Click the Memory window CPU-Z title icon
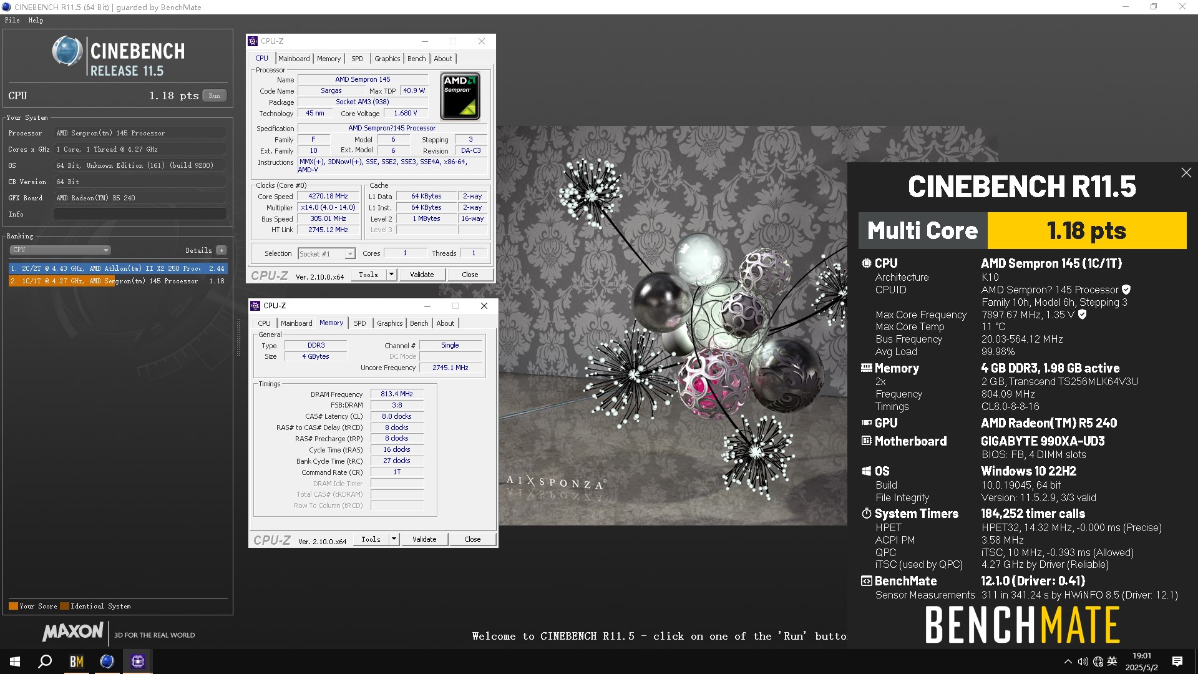Viewport: 1198px width, 674px height. click(x=255, y=306)
